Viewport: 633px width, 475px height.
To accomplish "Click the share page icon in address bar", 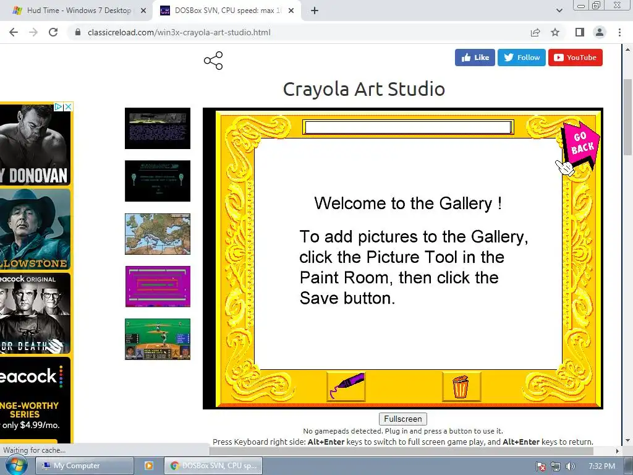I will 535,32.
